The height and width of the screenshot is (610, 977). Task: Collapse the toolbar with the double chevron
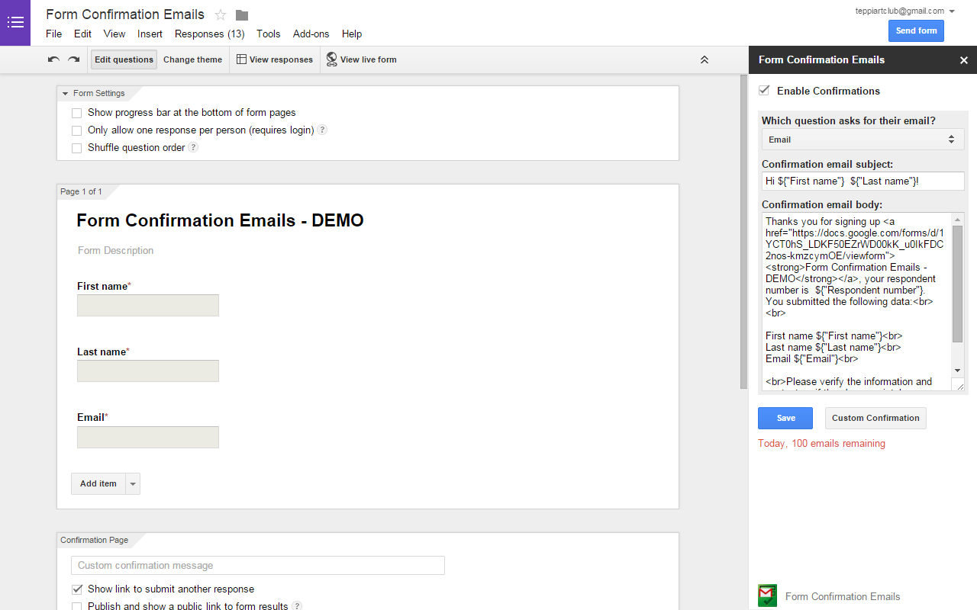pyautogui.click(x=705, y=59)
